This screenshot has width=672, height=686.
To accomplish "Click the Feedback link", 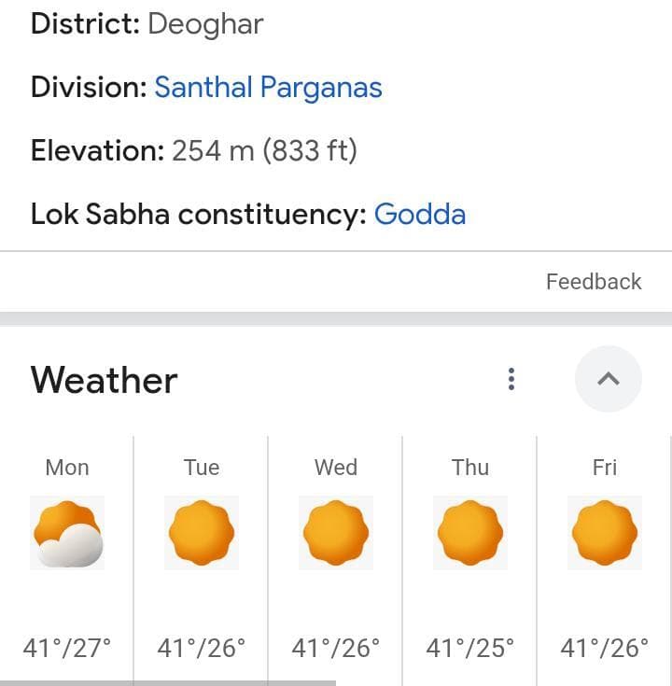I will [x=594, y=282].
